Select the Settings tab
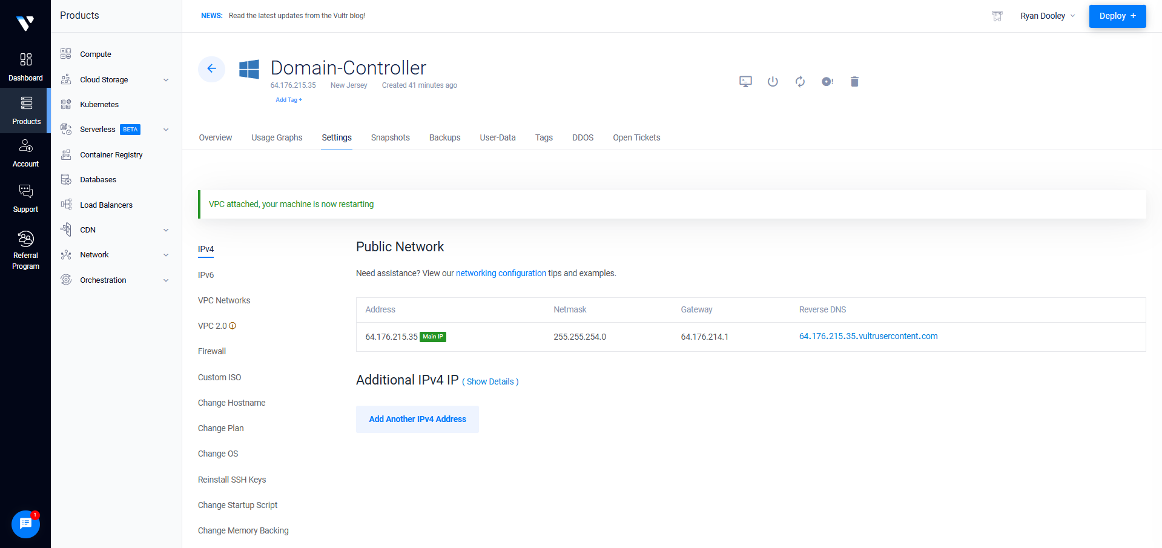Image resolution: width=1162 pixels, height=548 pixels. click(x=337, y=137)
